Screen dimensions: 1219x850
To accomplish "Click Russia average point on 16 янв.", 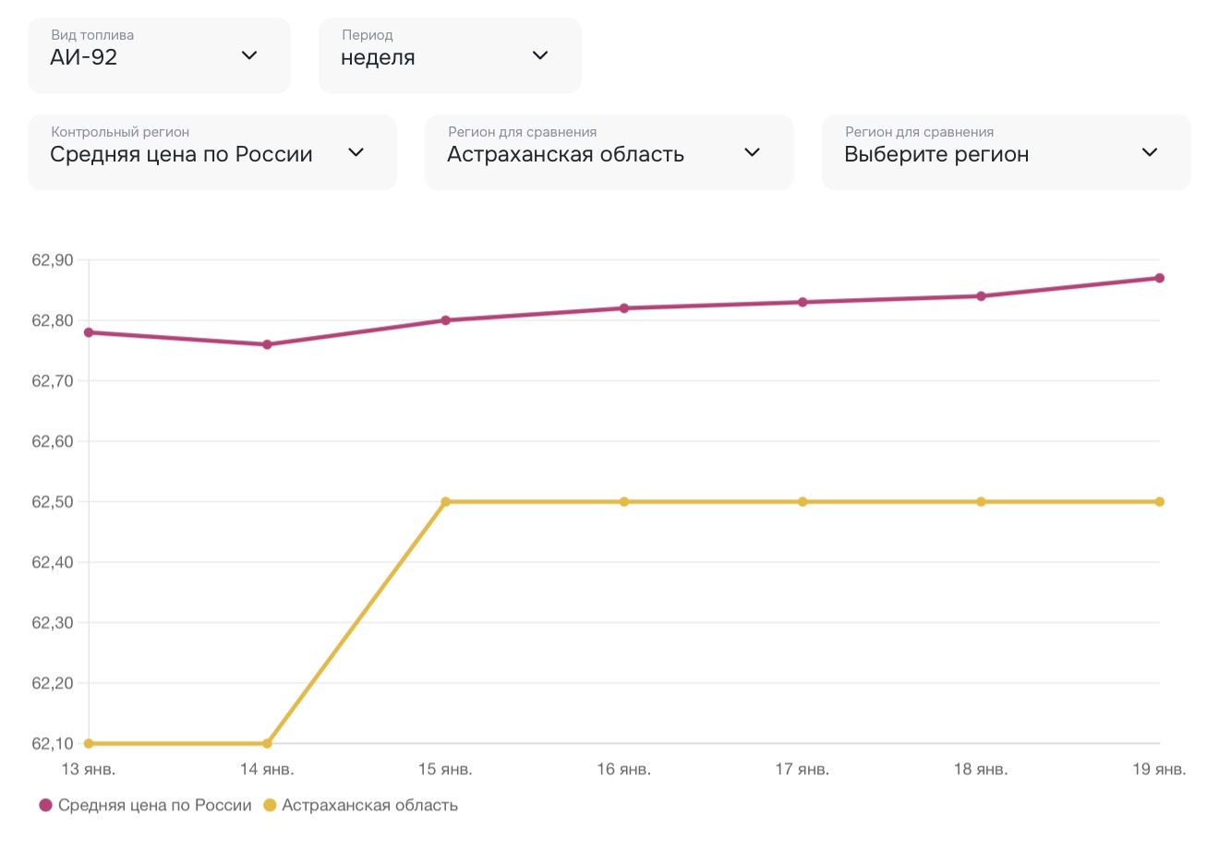I will 624,308.
